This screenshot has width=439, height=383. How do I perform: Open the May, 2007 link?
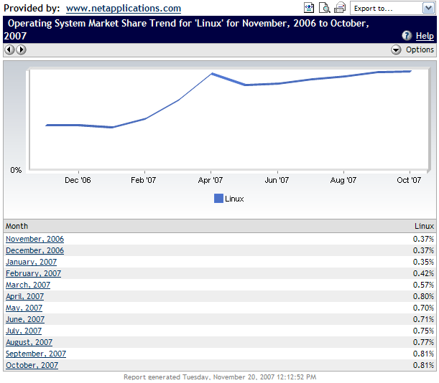tap(24, 308)
